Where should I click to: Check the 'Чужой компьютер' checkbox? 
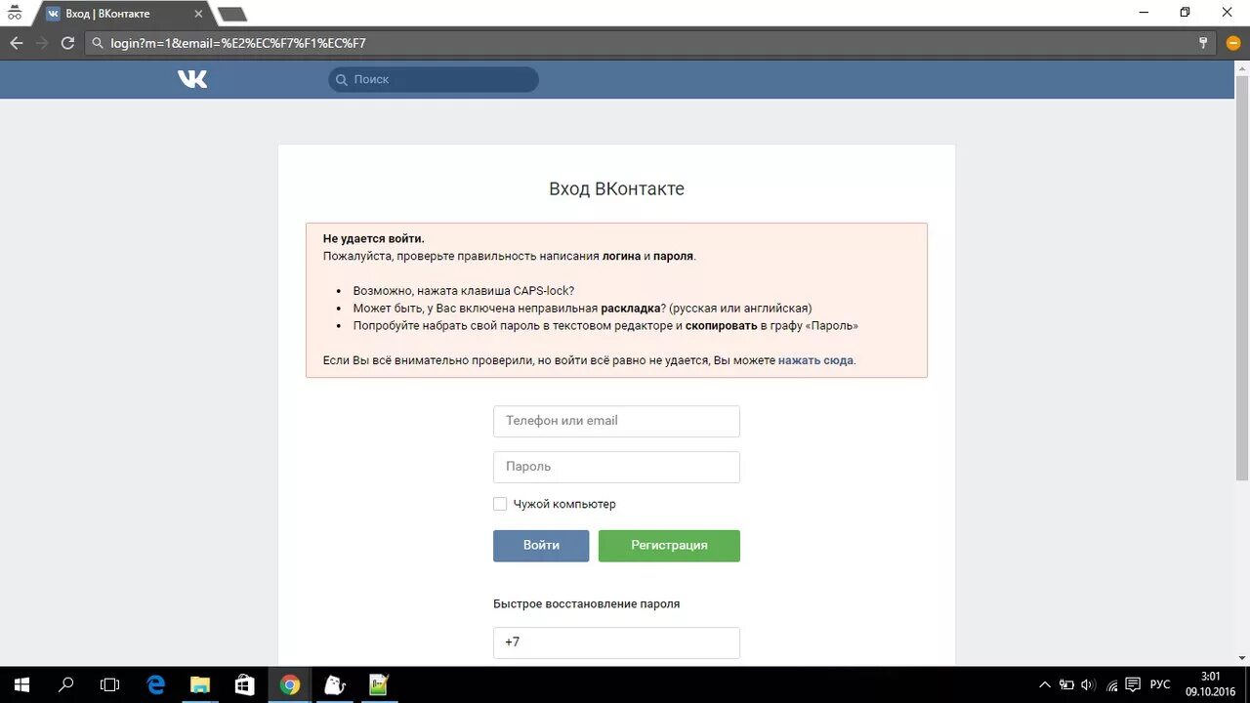500,504
